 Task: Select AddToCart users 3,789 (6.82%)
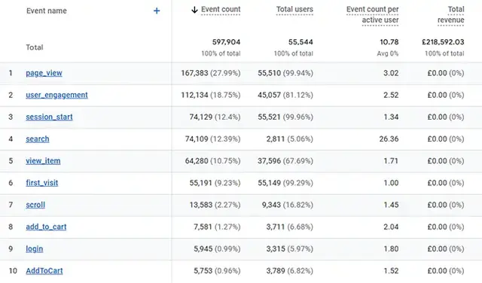pyautogui.click(x=289, y=271)
